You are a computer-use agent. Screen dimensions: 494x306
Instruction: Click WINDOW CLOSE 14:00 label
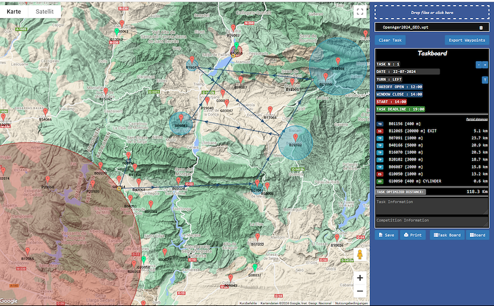click(399, 94)
